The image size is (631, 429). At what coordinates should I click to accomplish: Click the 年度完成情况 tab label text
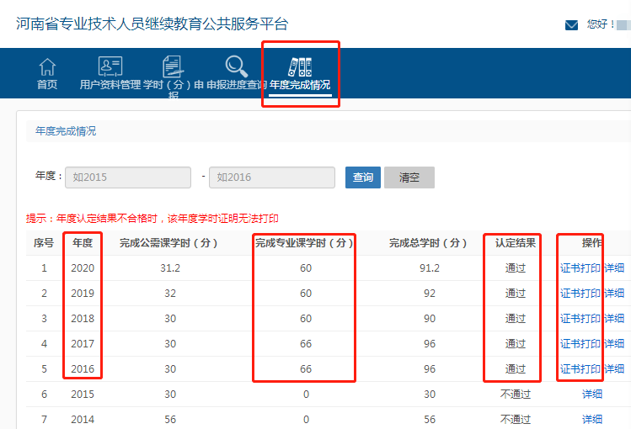(300, 85)
